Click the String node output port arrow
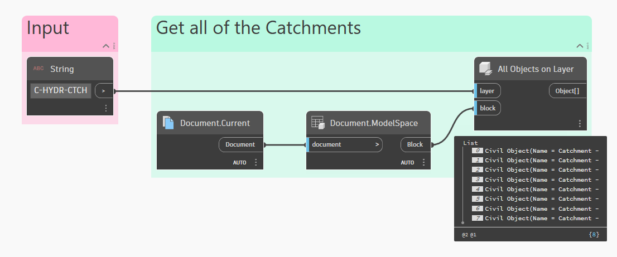This screenshot has width=617, height=257. [x=104, y=90]
